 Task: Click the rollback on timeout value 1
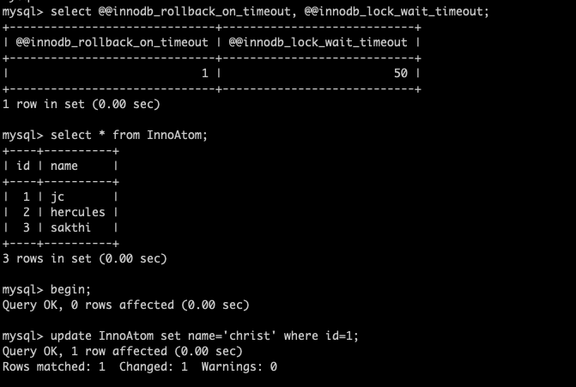pos(204,73)
